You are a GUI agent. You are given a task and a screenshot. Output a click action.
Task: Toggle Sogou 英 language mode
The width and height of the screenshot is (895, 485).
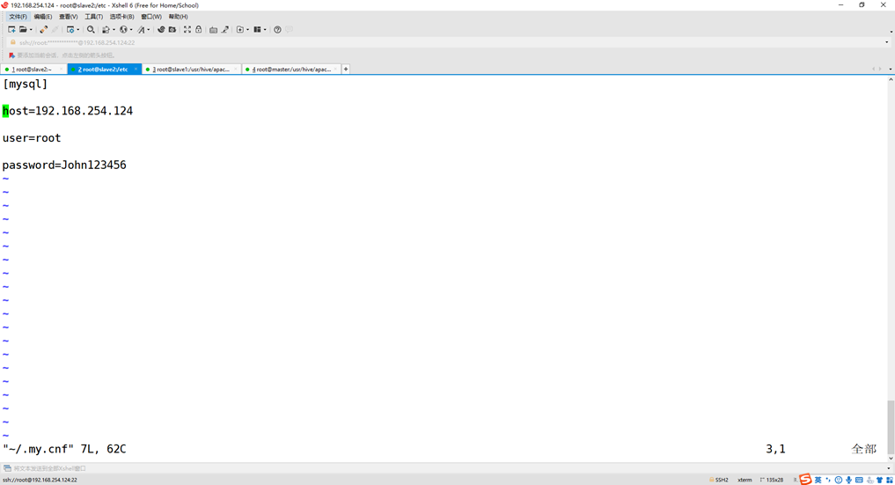[818, 480]
